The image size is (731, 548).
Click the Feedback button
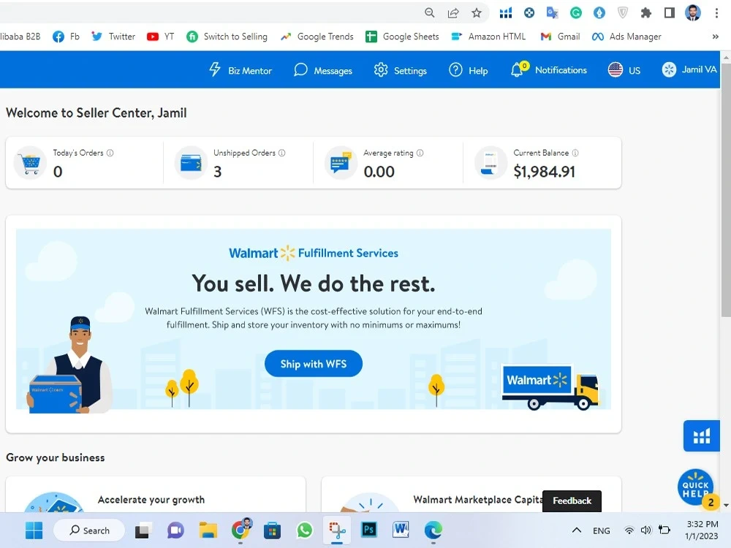[x=572, y=501]
